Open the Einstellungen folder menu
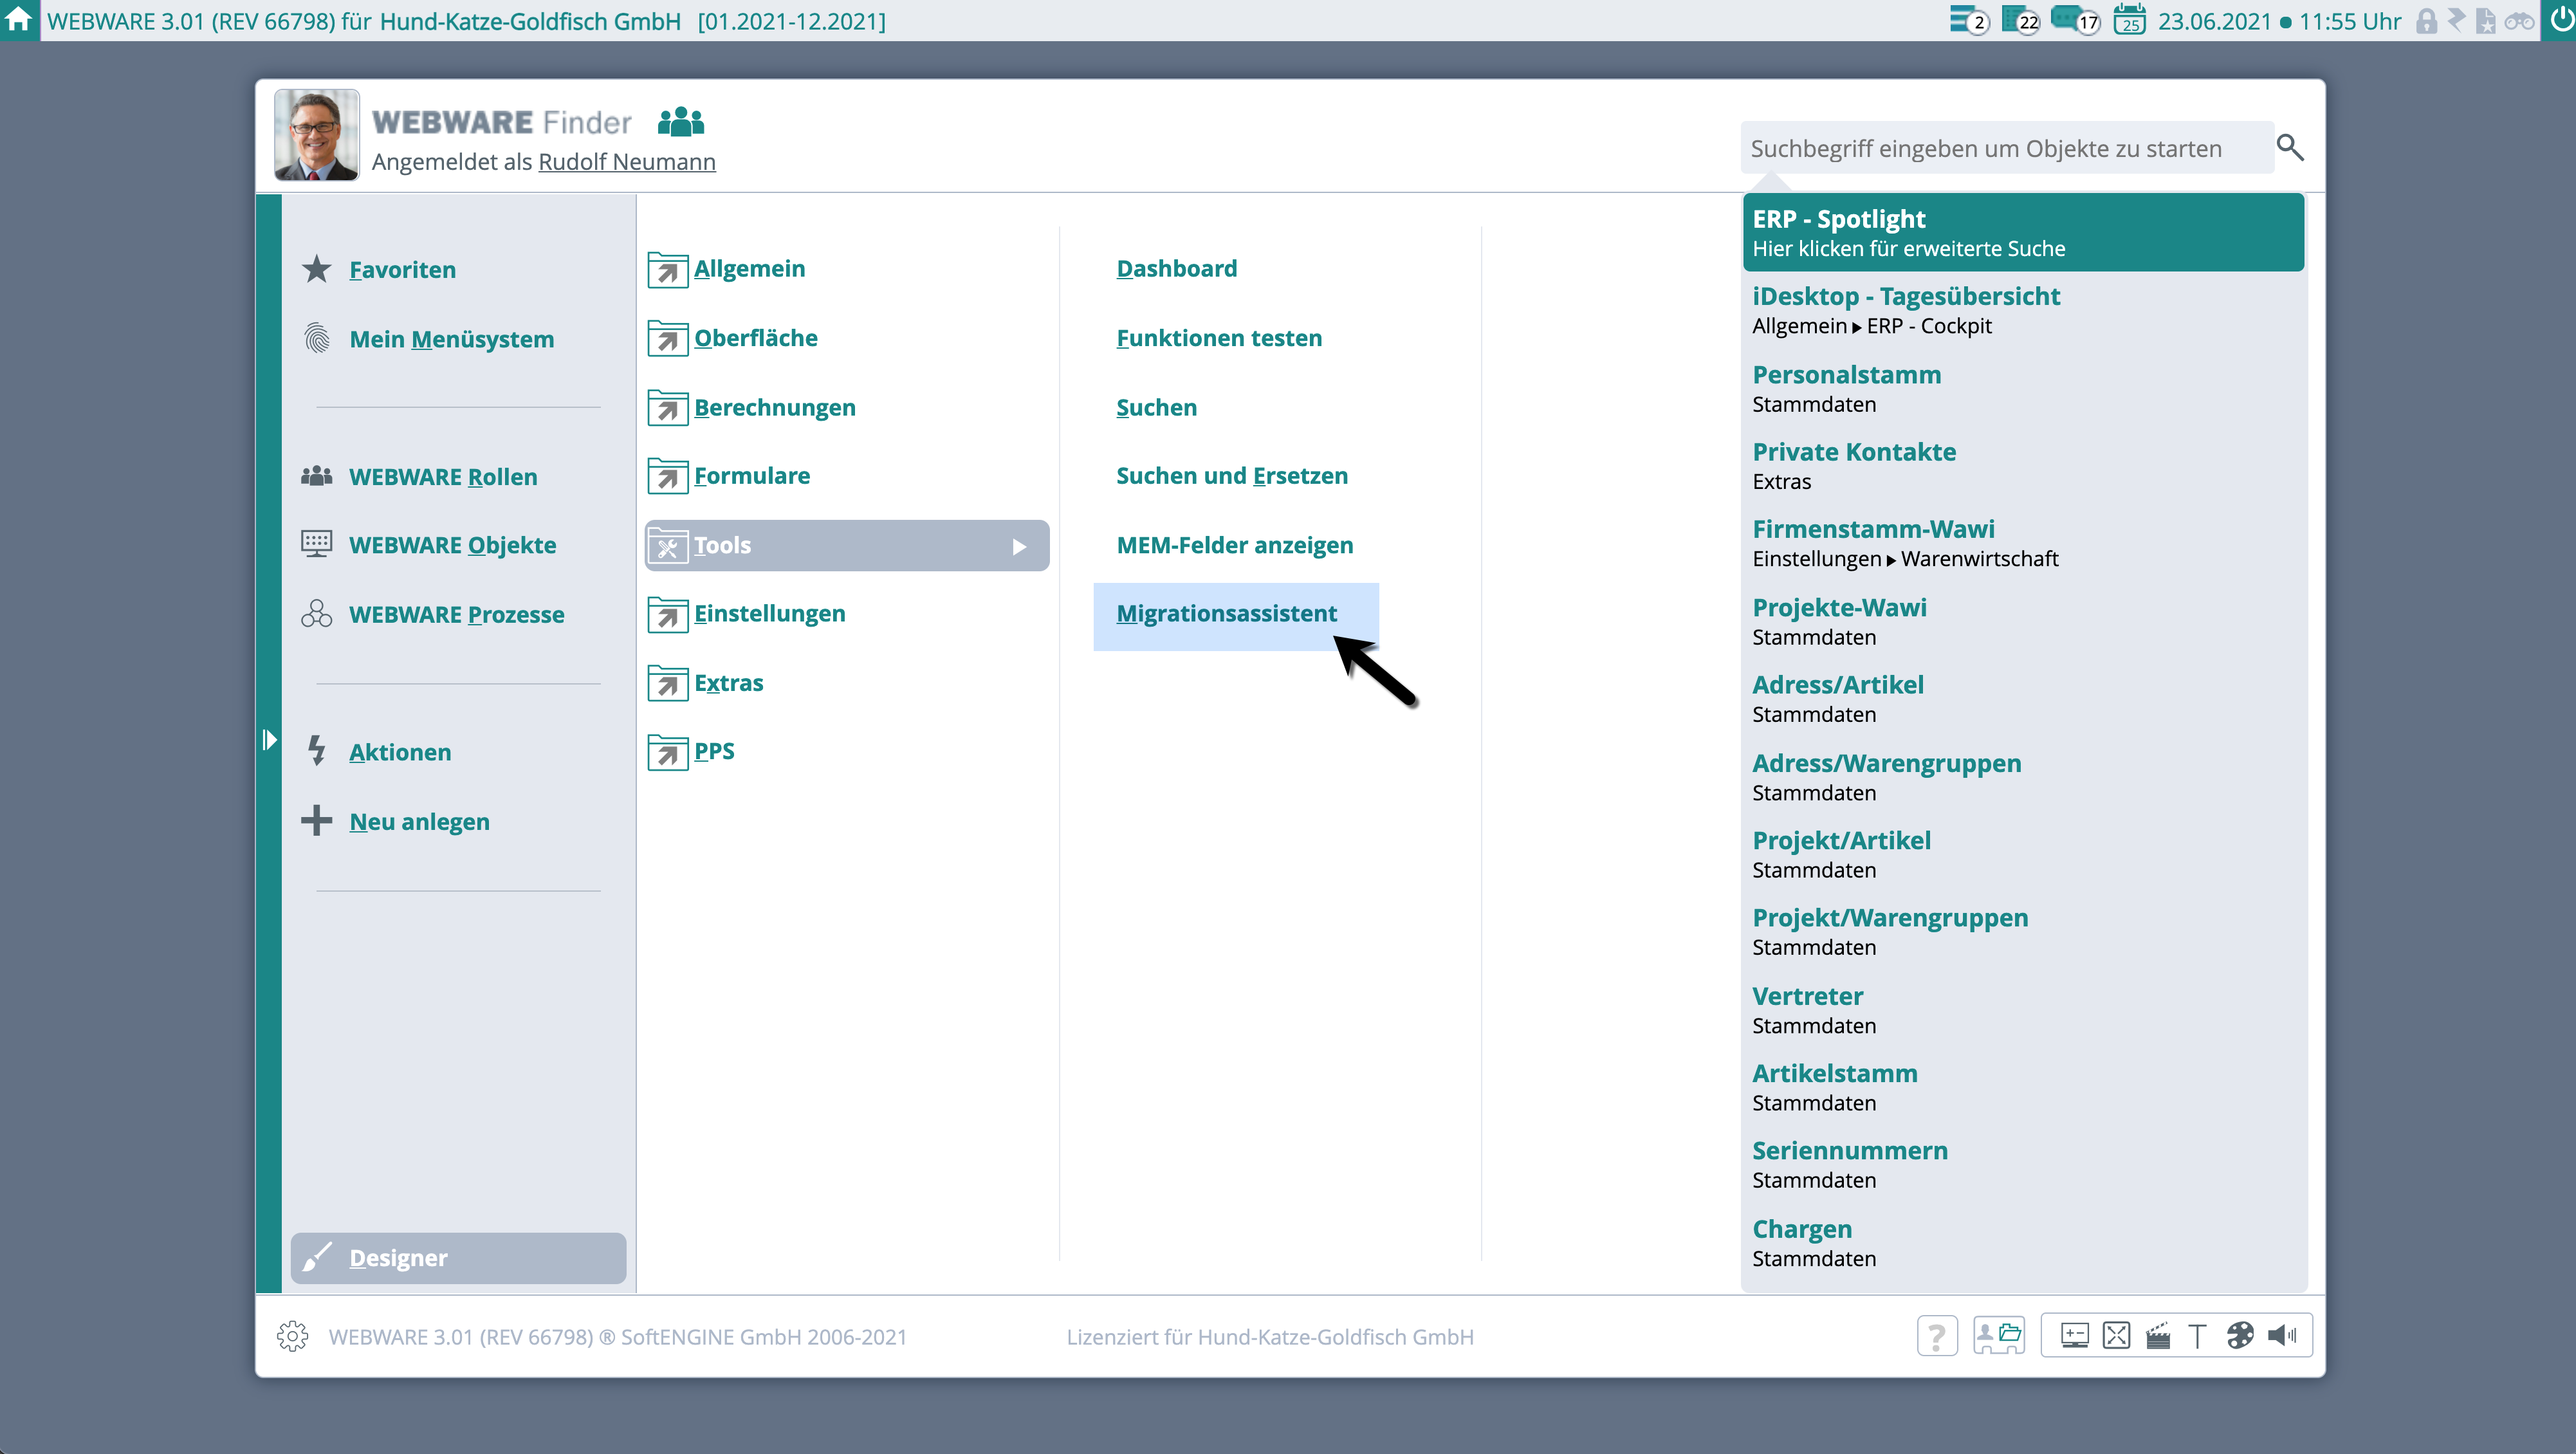The width and height of the screenshot is (2576, 1454). (x=769, y=614)
